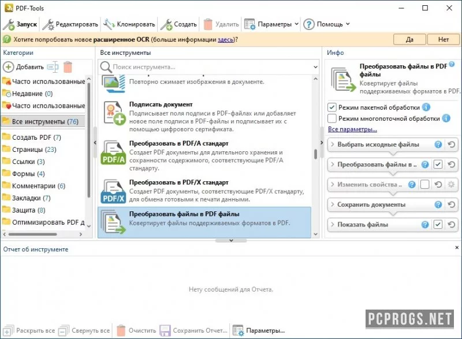
Task: Click the Создать new tool button
Action: coord(178,24)
